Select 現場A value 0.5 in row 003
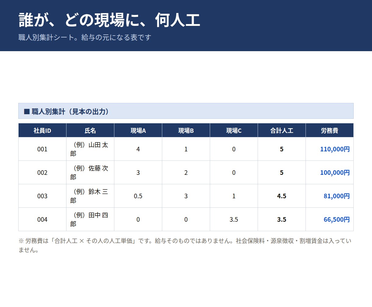372x307 pixels. pos(138,196)
